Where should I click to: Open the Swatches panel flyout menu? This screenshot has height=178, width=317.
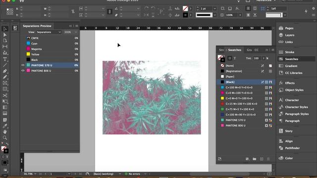273,50
